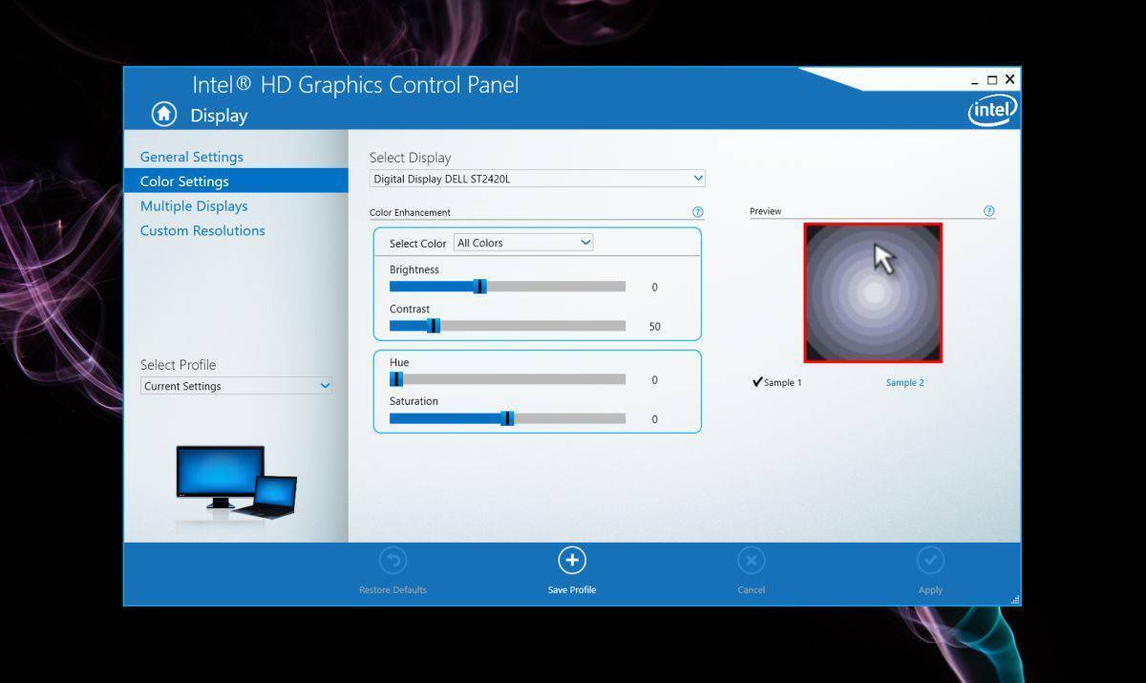Open the Select Color dropdown
Image resolution: width=1146 pixels, height=683 pixels.
(x=522, y=243)
